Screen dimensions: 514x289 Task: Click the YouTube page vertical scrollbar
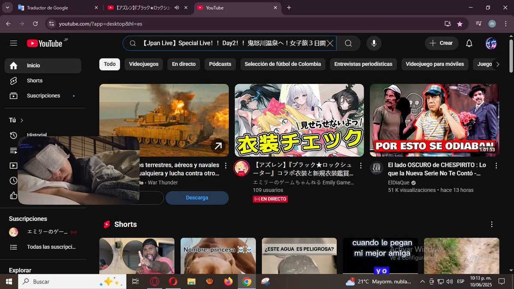[x=511, y=56]
